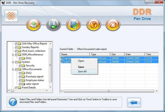Click the blue question mark info icon
165x112 pixels.
(13, 102)
